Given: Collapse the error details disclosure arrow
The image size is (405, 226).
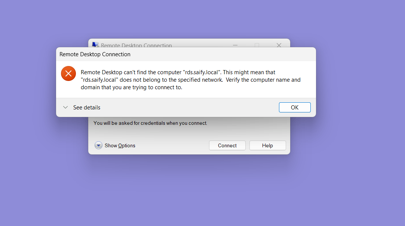Looking at the screenshot, I should pos(65,107).
